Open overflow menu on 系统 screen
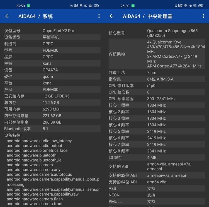The image size is (209, 207). click(99, 16)
